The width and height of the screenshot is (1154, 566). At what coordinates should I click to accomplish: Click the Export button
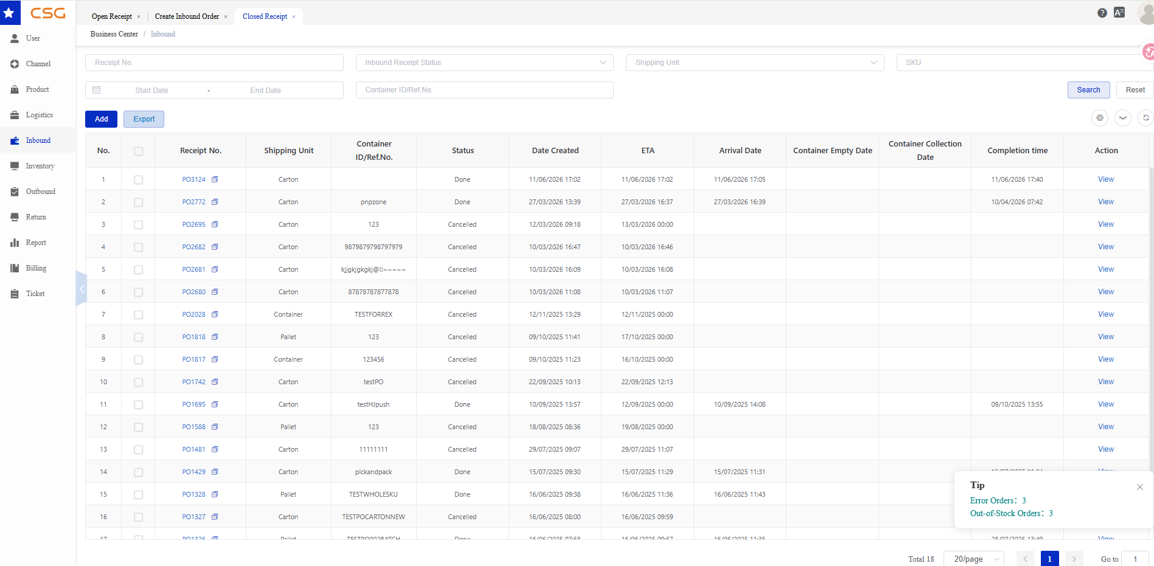tap(144, 119)
